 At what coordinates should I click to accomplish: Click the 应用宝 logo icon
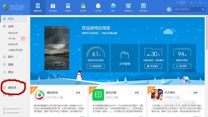[5, 8]
